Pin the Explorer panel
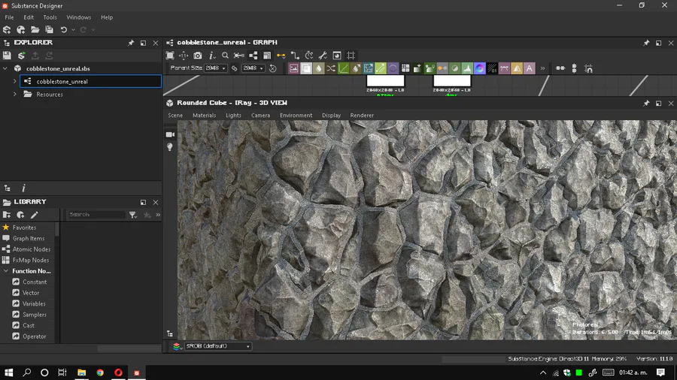The width and height of the screenshot is (677, 380). click(x=131, y=44)
